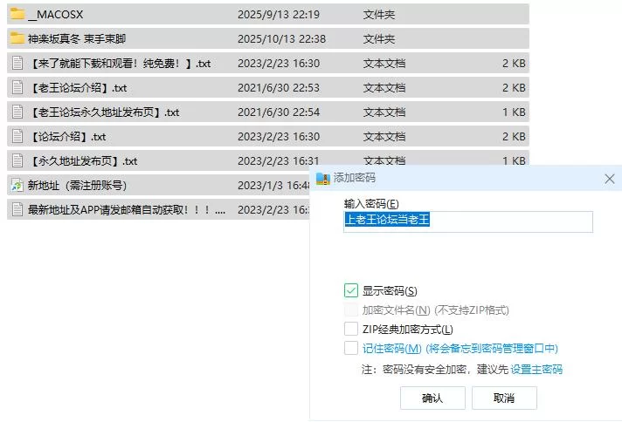Viewport: 622px width, 422px height.
Task: Select file 【老王论坛介绍】.txt
Action: tap(78, 88)
